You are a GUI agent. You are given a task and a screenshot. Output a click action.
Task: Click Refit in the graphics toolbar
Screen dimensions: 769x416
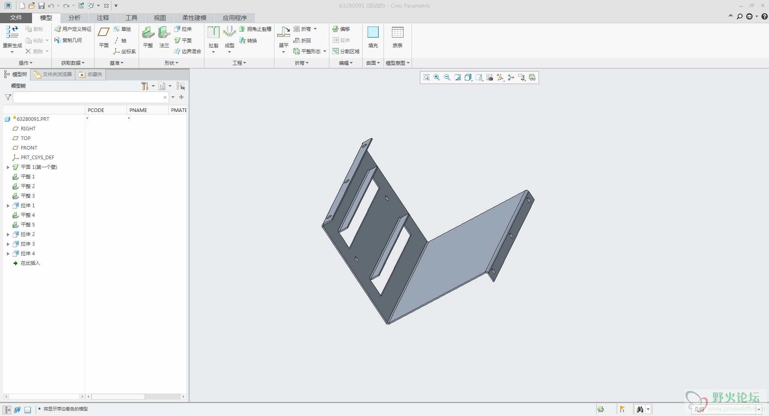426,78
